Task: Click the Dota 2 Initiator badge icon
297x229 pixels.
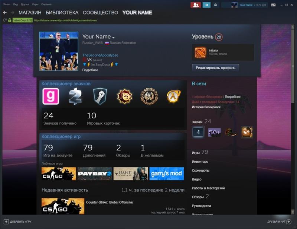Action: [x=200, y=53]
